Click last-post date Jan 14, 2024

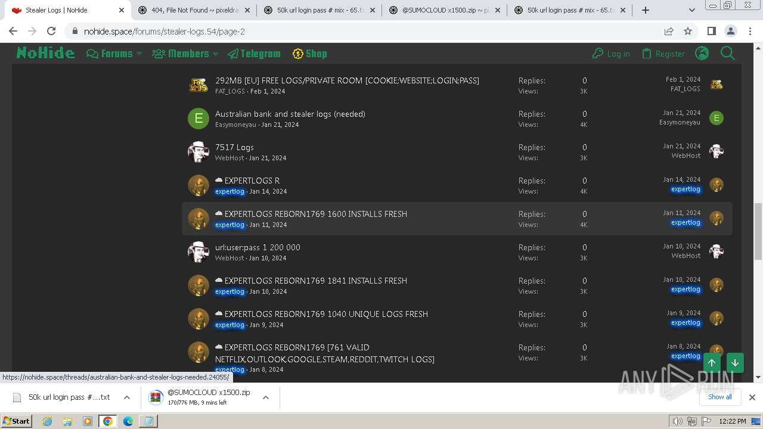[682, 179]
